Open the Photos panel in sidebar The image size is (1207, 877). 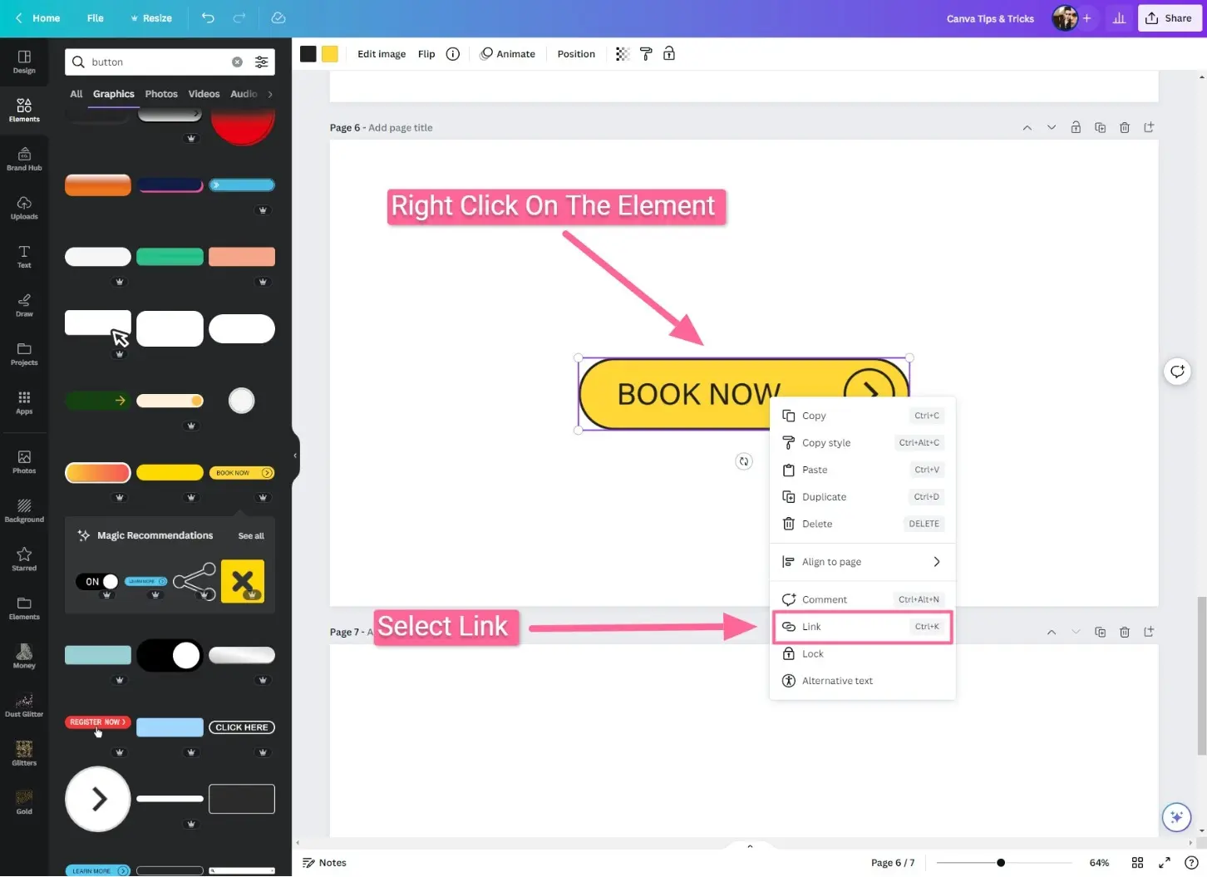tap(24, 461)
